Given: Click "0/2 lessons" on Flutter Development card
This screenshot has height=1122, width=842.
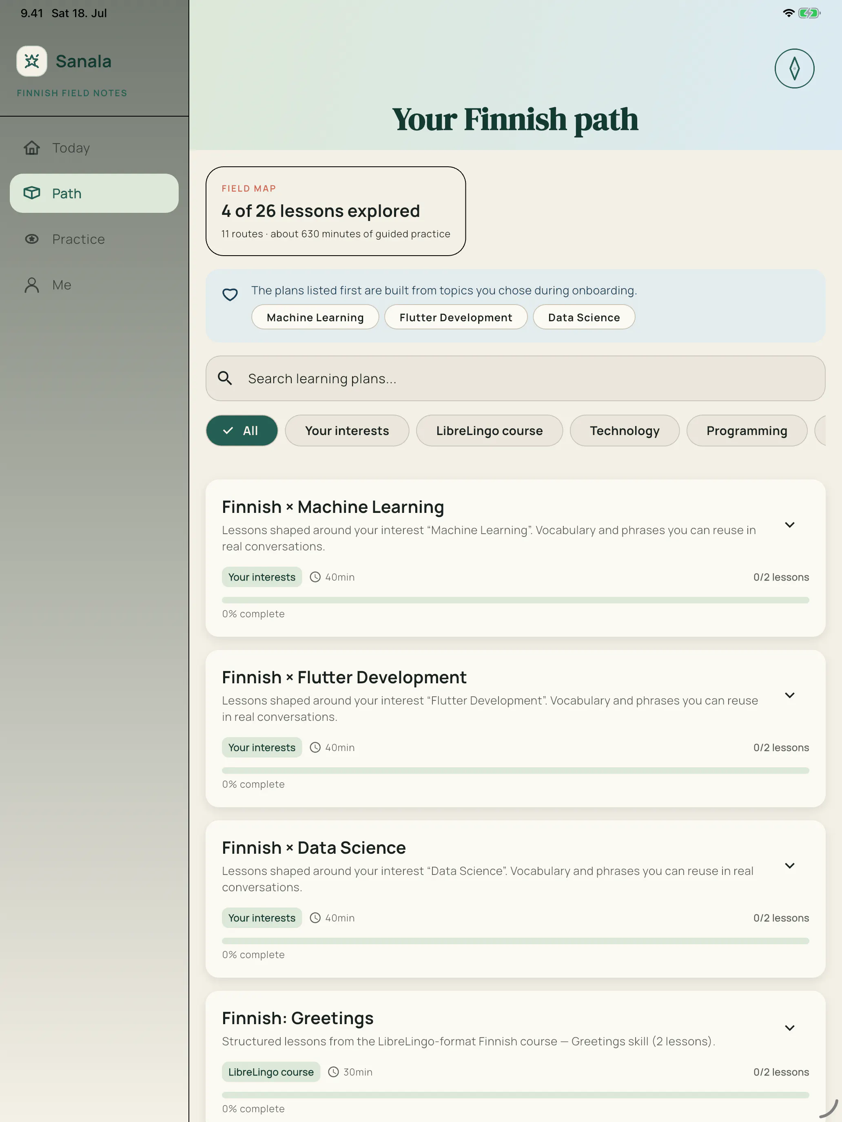Looking at the screenshot, I should (x=781, y=747).
